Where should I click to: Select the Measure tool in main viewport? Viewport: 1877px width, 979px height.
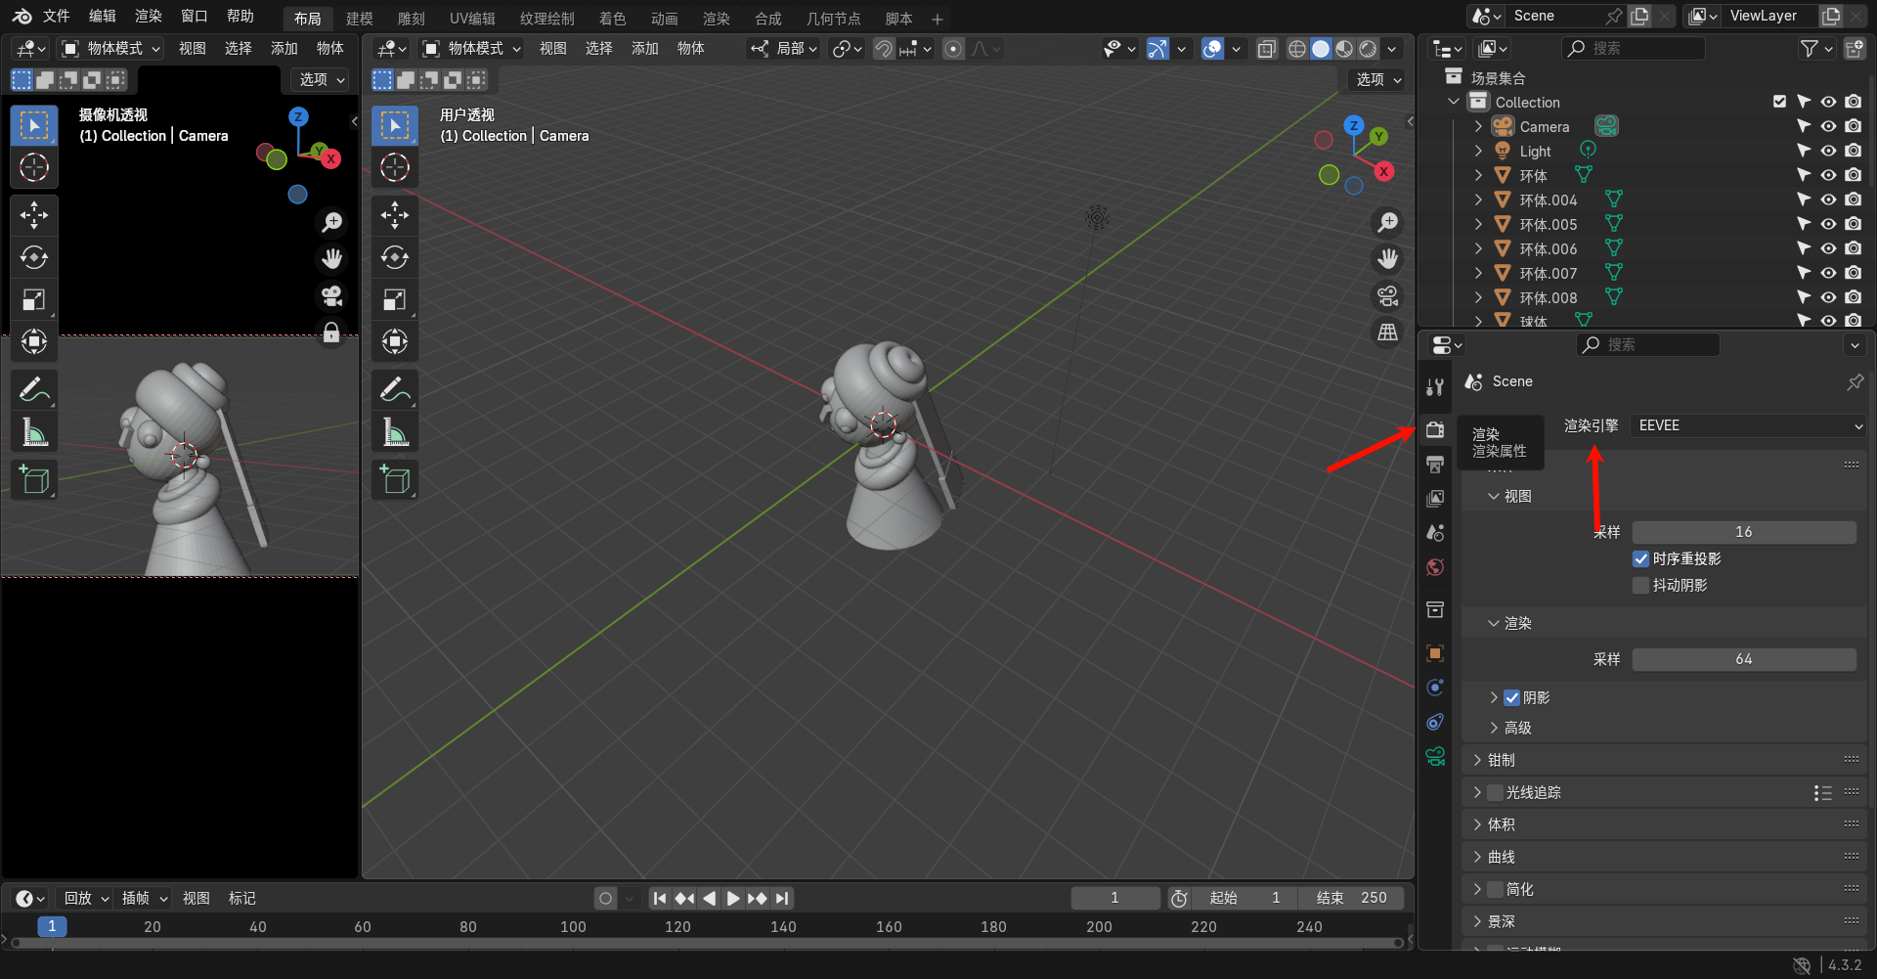click(395, 432)
